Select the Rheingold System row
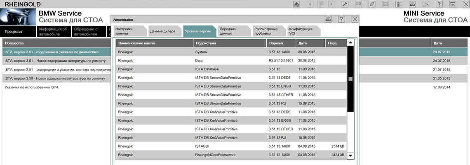The image size is (470, 165). tap(231, 52)
